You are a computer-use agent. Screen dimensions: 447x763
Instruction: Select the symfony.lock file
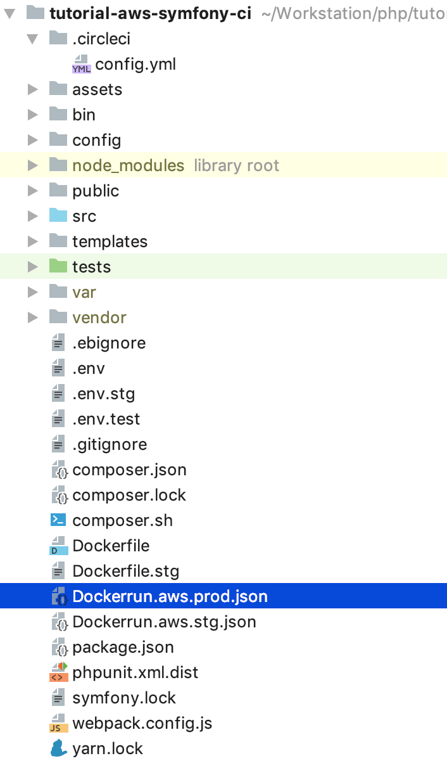(124, 698)
